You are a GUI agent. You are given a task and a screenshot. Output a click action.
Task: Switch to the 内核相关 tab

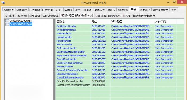tap(48, 10)
